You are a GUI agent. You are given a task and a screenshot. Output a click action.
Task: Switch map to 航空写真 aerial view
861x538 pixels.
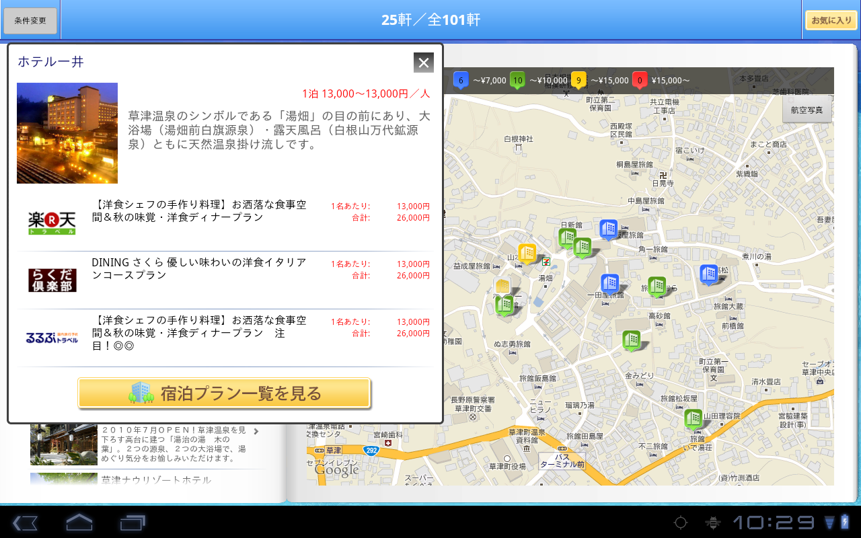807,110
